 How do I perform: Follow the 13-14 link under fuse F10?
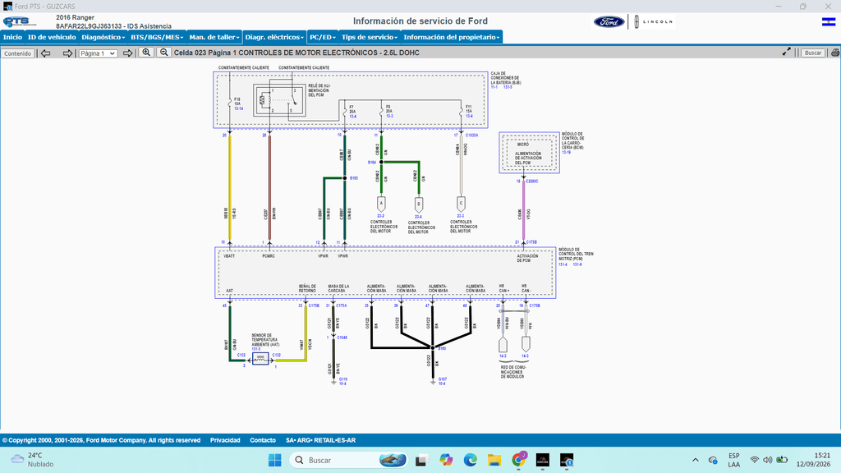239,109
